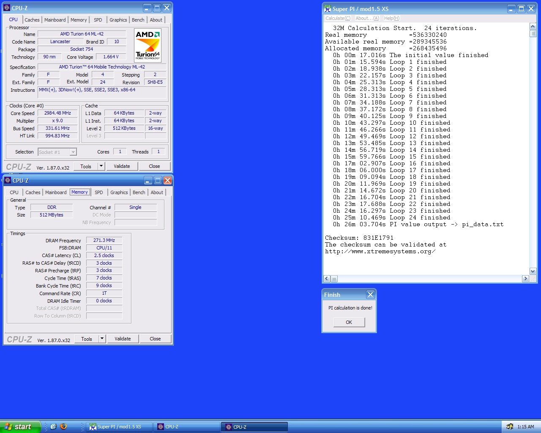Switch to SPD tab in top CPU-Z window
The height and width of the screenshot is (433, 541).
coord(98,20)
